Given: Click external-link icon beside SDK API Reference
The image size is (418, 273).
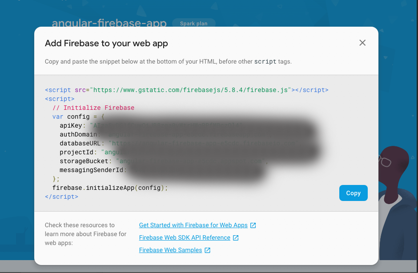Looking at the screenshot, I should [236, 238].
